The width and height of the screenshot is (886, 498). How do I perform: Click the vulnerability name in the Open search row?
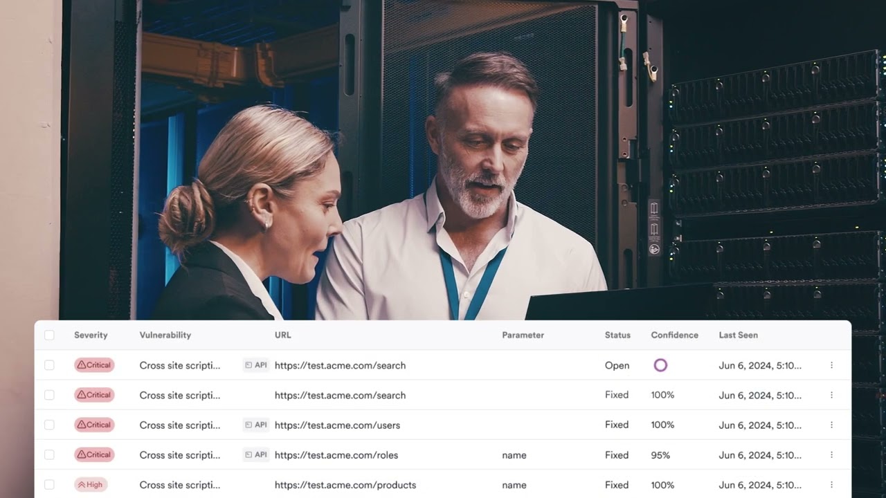180,365
